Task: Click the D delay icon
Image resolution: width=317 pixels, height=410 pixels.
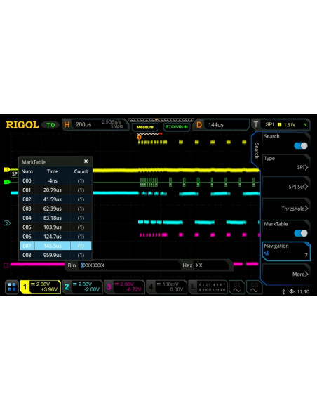Action: 199,125
